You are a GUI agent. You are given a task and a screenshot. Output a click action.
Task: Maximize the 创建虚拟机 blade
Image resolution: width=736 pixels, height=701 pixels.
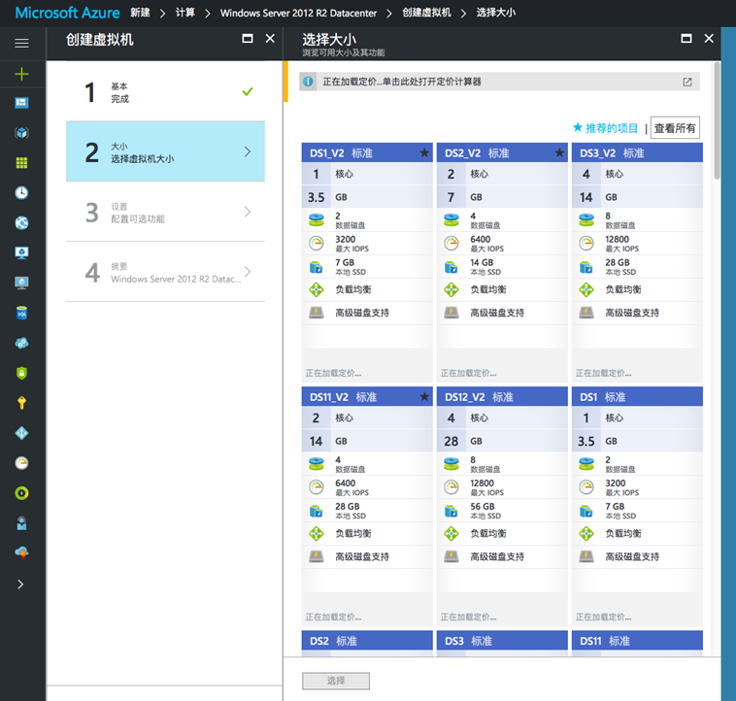(248, 39)
